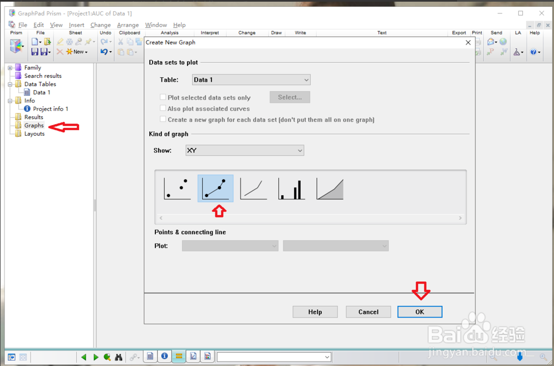Click the LA flask toolbar icon

click(x=517, y=52)
